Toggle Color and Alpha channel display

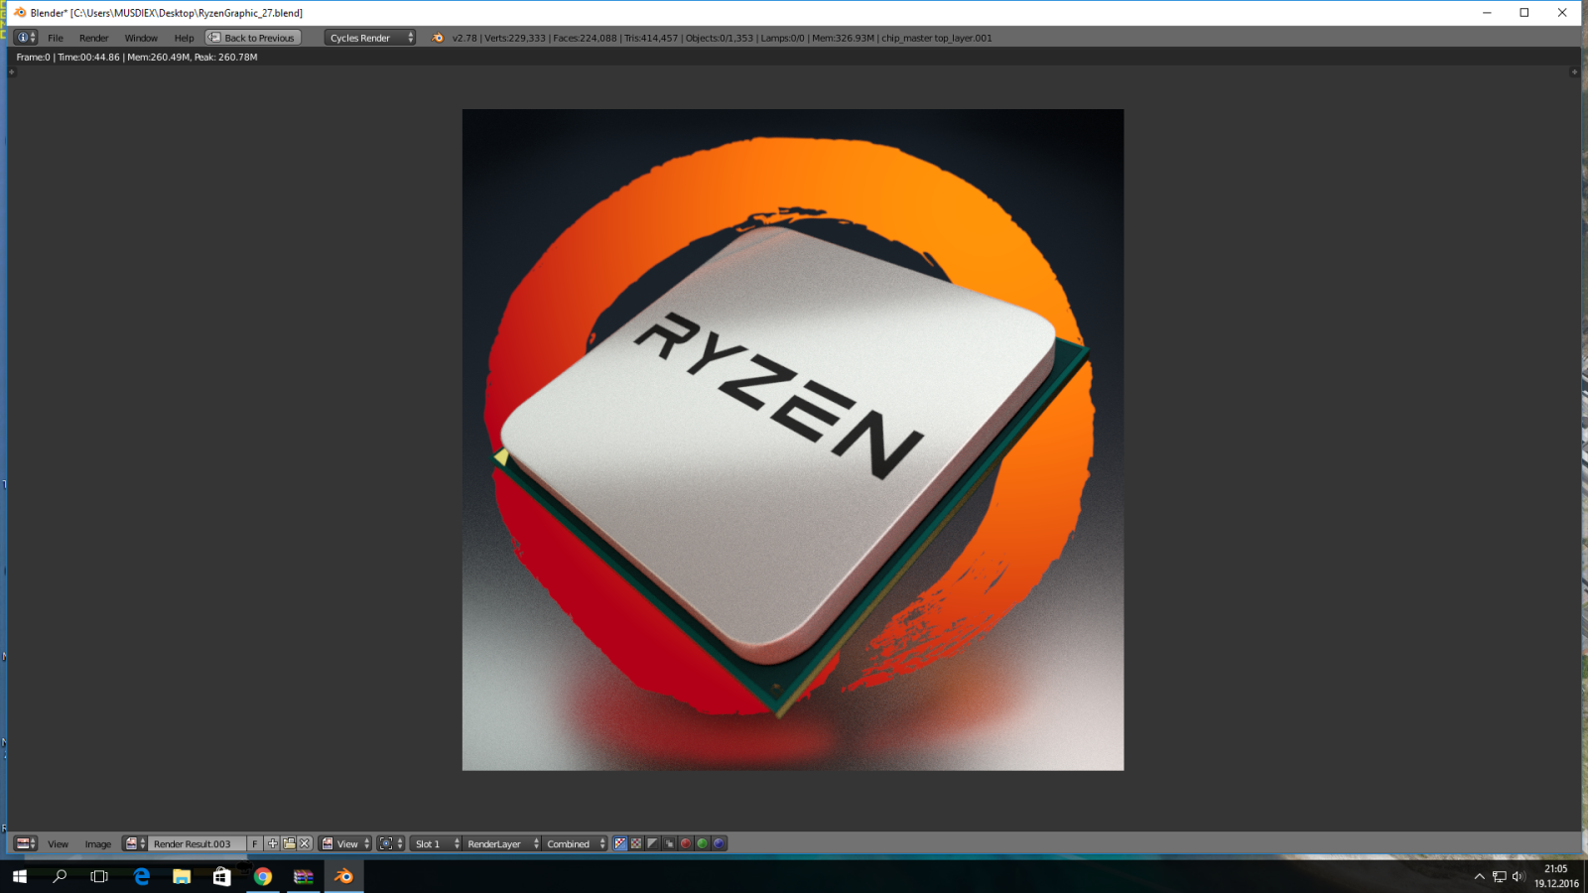tap(620, 843)
